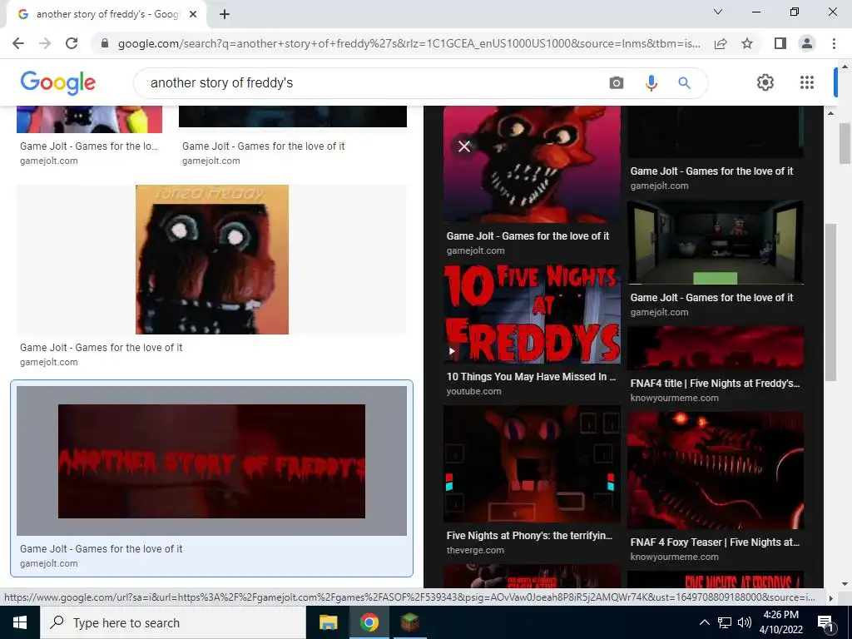Click the preview panel scroll-up arrow
Image resolution: width=852 pixels, height=639 pixels.
(x=830, y=113)
